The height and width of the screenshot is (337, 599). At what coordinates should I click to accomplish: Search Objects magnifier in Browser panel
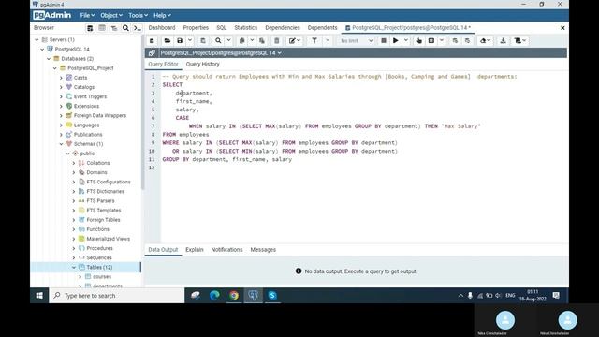coord(125,28)
